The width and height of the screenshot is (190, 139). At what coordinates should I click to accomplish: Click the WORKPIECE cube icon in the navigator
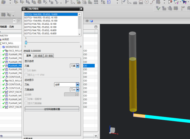[4, 47]
